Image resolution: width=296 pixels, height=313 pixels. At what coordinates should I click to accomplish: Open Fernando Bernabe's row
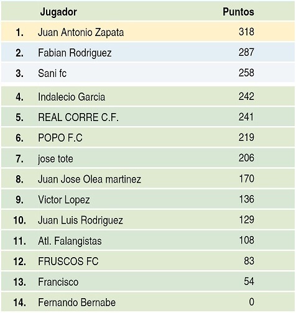point(148,302)
